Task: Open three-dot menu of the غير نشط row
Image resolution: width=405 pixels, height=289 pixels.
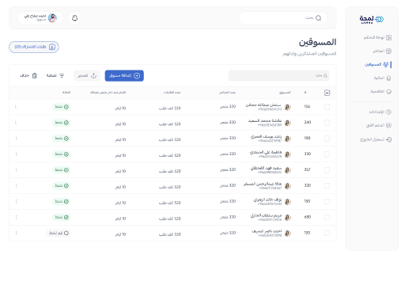Action: click(16, 233)
